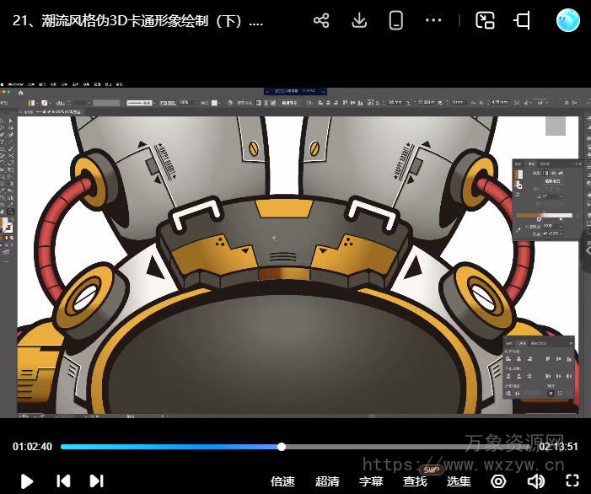Open the three-dots more options menu
The width and height of the screenshot is (591, 494).
433,21
